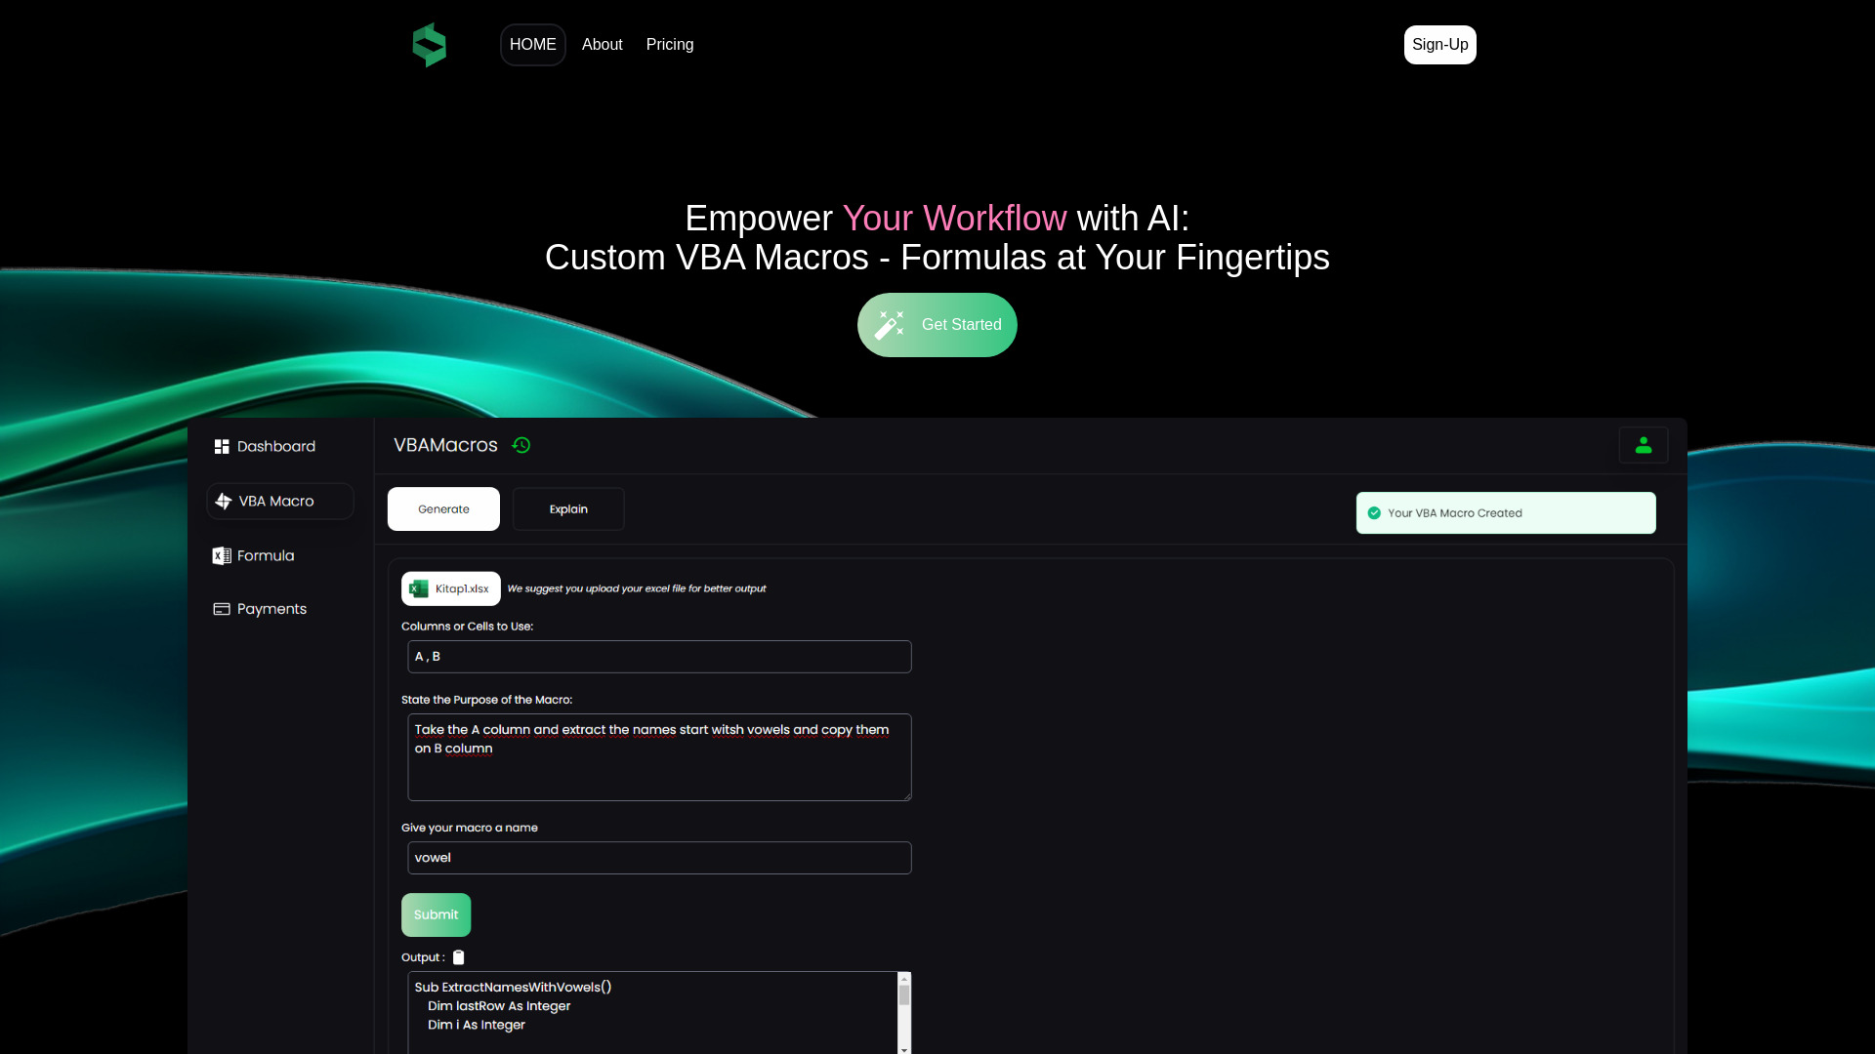This screenshot has height=1054, width=1875.
Task: Toggle the Explain macro view
Action: coord(568,508)
